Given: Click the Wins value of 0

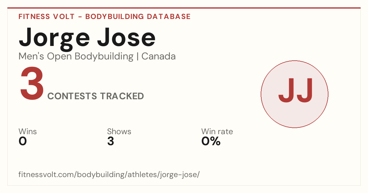Looking at the screenshot, I should [23, 141].
